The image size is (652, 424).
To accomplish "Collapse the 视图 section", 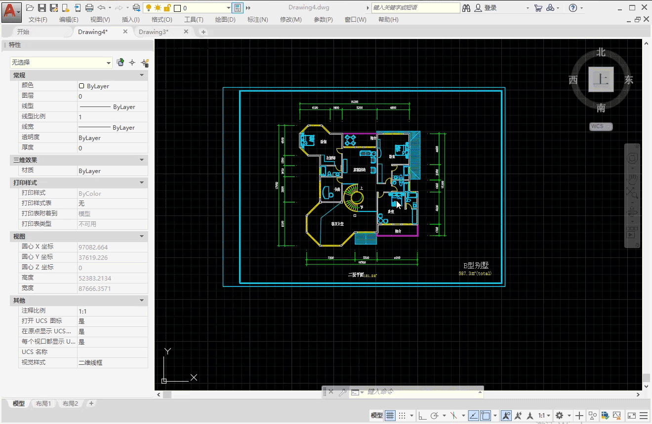I will pyautogui.click(x=142, y=237).
